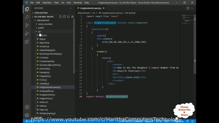The height and width of the screenshot is (123, 219).
Task: Click line 18 gutter breakpoint marker
Action: 77,71
